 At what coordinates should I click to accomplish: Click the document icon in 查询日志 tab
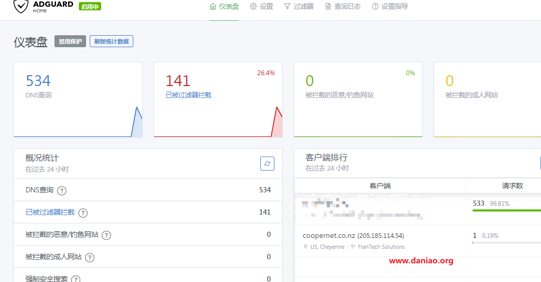click(x=328, y=7)
